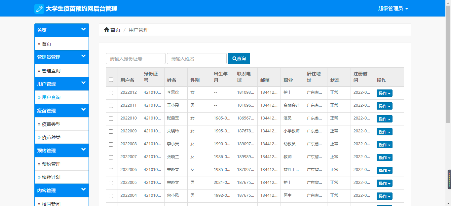Image resolution: width=451 pixels, height=206 pixels.
Task: Check the checkbox for user 2022009
Action: (111, 131)
